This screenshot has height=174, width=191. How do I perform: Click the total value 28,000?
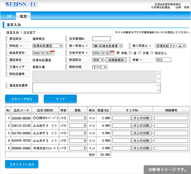click(105, 155)
